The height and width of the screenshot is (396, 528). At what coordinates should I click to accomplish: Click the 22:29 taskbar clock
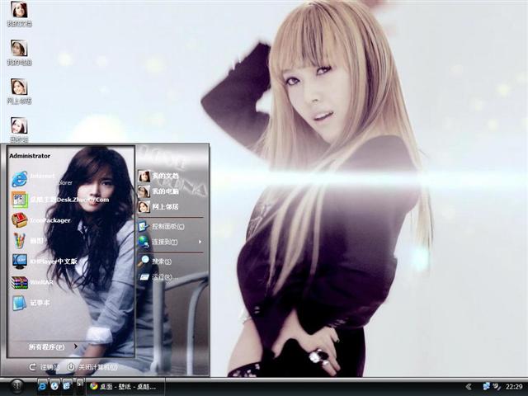514,387
